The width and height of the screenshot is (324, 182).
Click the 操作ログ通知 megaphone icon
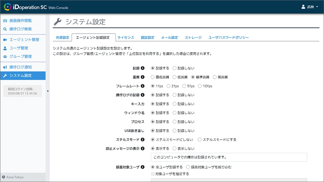(x=5, y=67)
